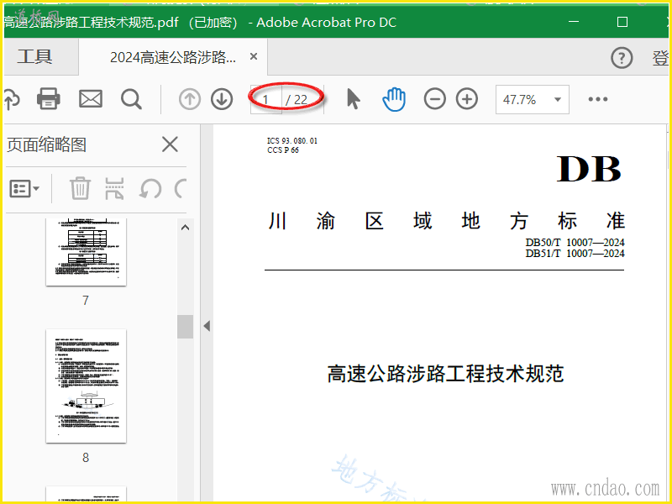672x504 pixels.
Task: Zoom out with minus button
Action: point(434,99)
